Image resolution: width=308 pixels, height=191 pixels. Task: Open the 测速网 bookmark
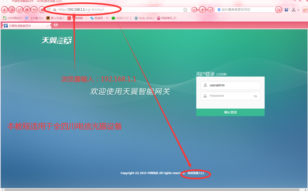click(x=99, y=18)
